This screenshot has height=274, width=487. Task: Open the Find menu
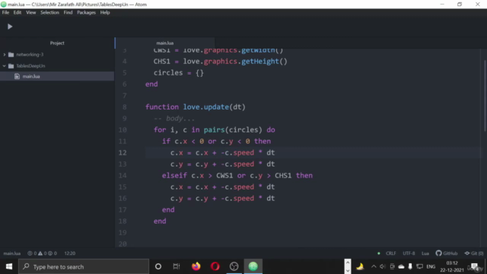coord(68,12)
